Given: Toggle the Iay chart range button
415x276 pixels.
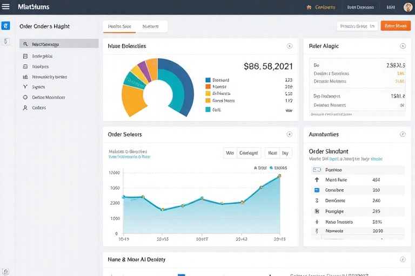Looking at the screenshot, I should (x=285, y=153).
